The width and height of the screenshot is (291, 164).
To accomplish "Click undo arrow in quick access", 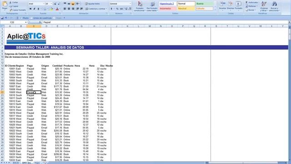I will click(x=6, y=18).
